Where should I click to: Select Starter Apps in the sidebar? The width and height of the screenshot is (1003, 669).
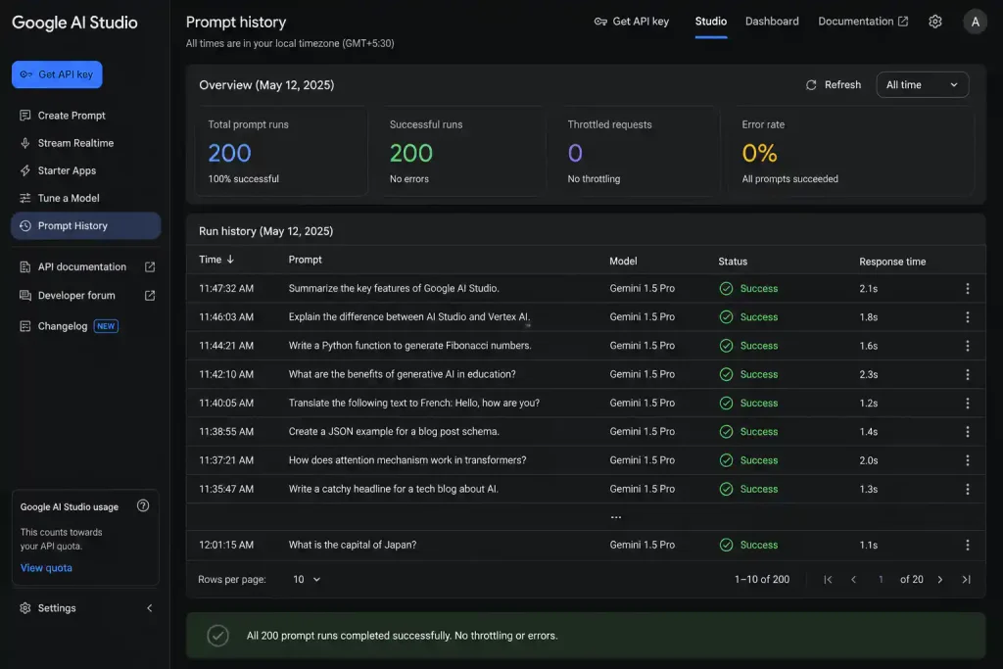click(x=86, y=170)
